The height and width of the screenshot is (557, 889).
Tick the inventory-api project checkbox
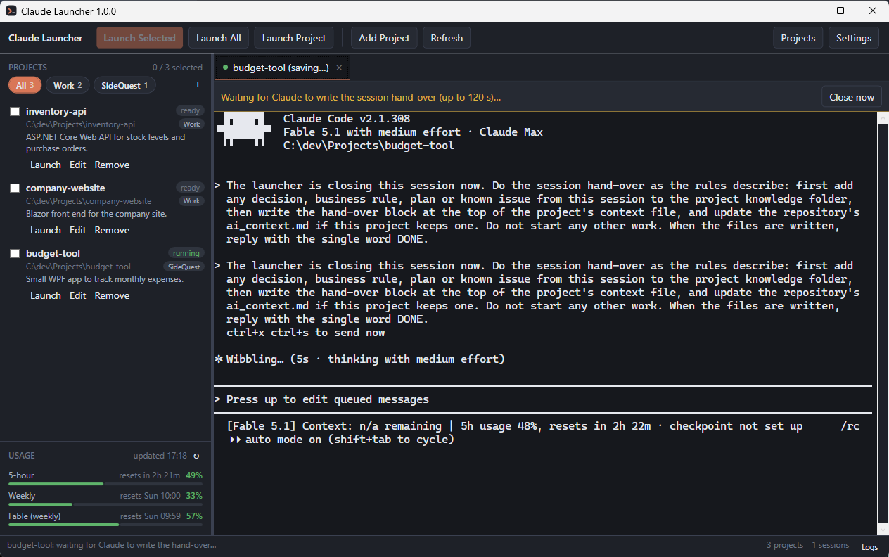pyautogui.click(x=14, y=112)
